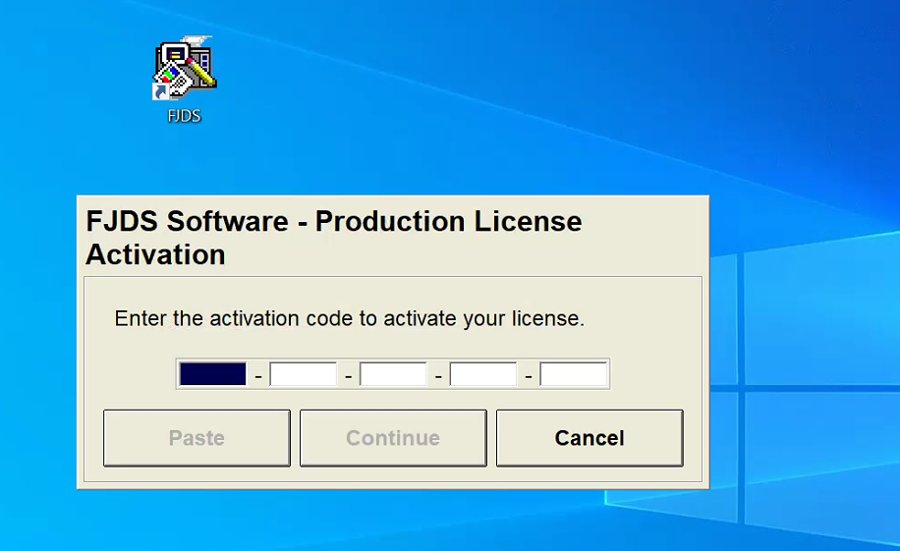Image resolution: width=900 pixels, height=551 pixels.
Task: Click the fifth and last activation code field
Action: [573, 374]
